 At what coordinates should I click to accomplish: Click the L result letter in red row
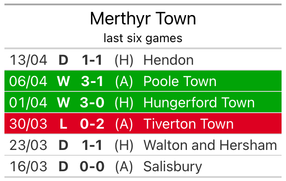[63, 124]
